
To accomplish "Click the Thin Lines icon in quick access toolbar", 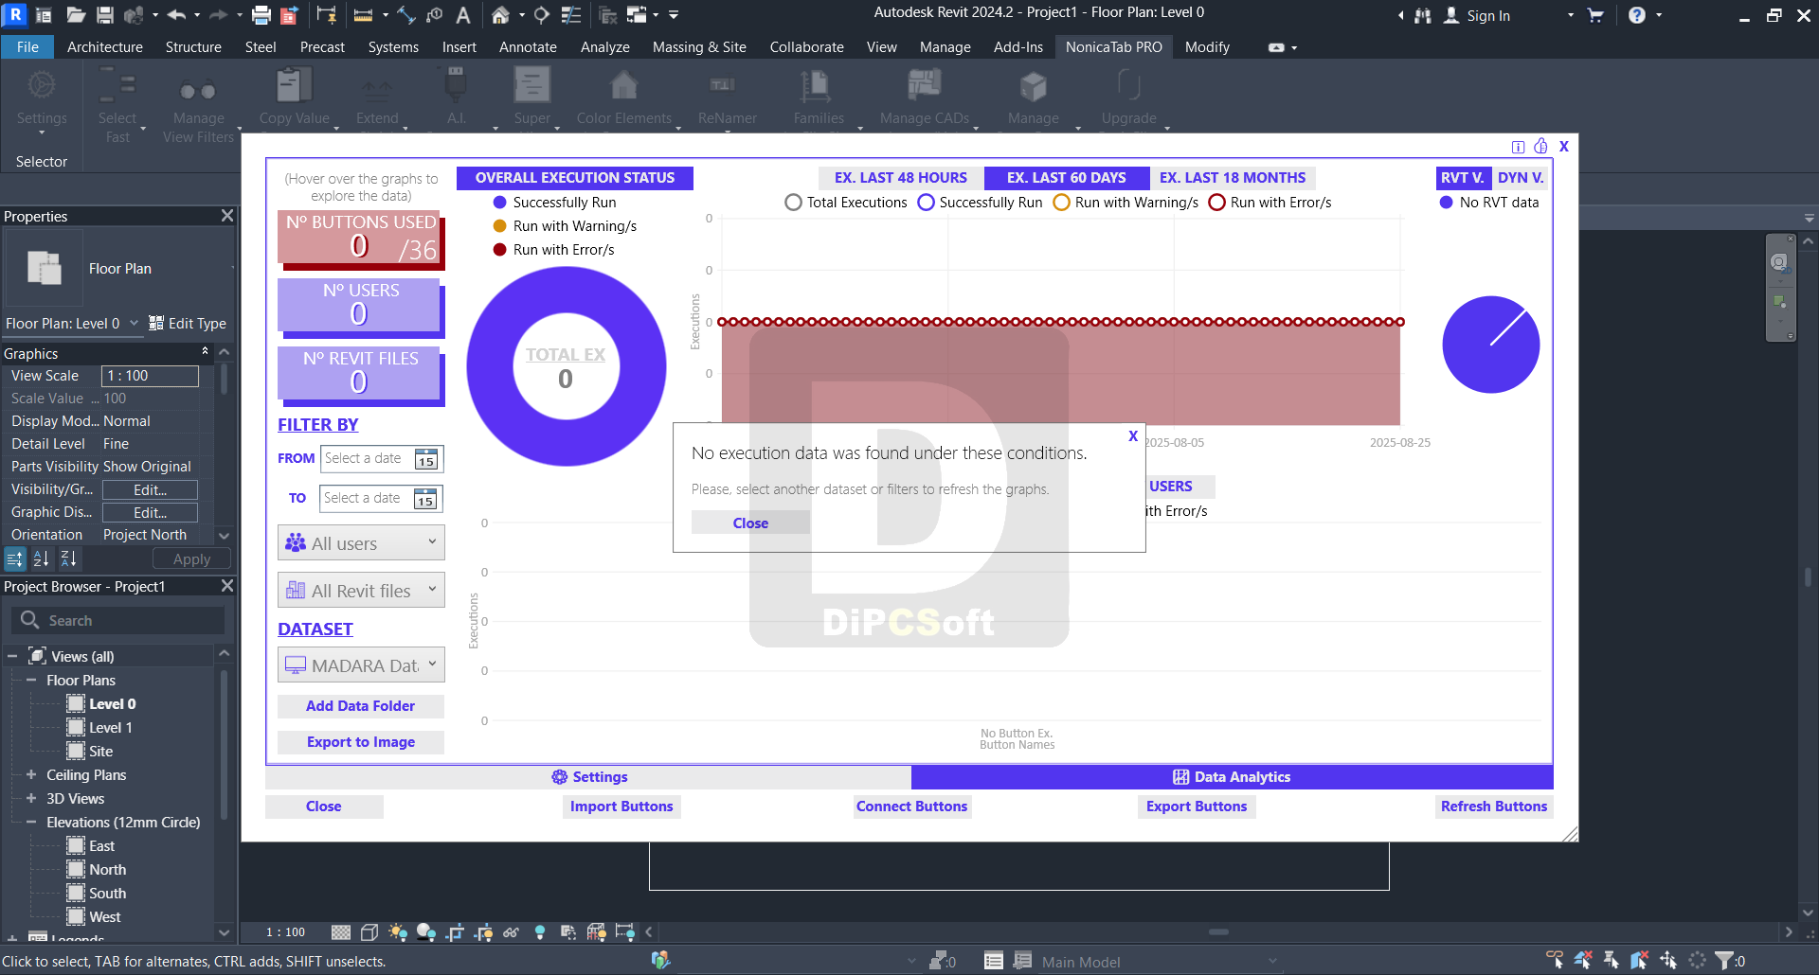I will point(571,15).
